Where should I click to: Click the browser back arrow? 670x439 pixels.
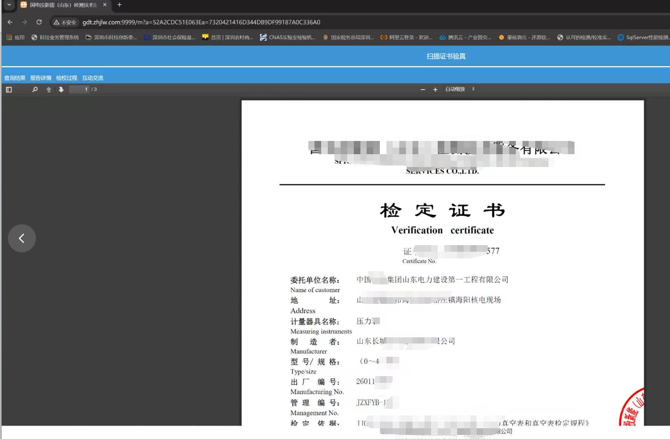pyautogui.click(x=10, y=22)
